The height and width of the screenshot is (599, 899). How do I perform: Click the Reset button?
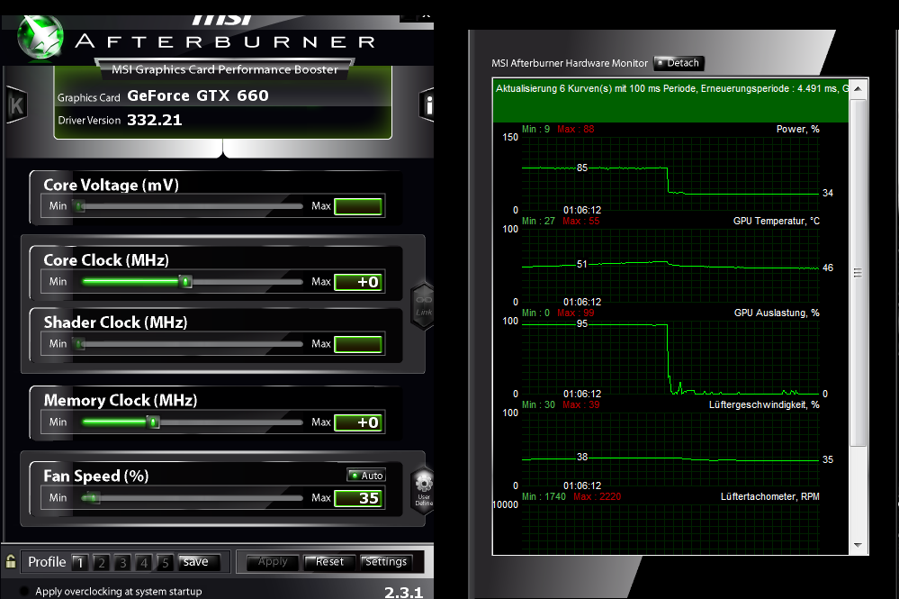(329, 562)
